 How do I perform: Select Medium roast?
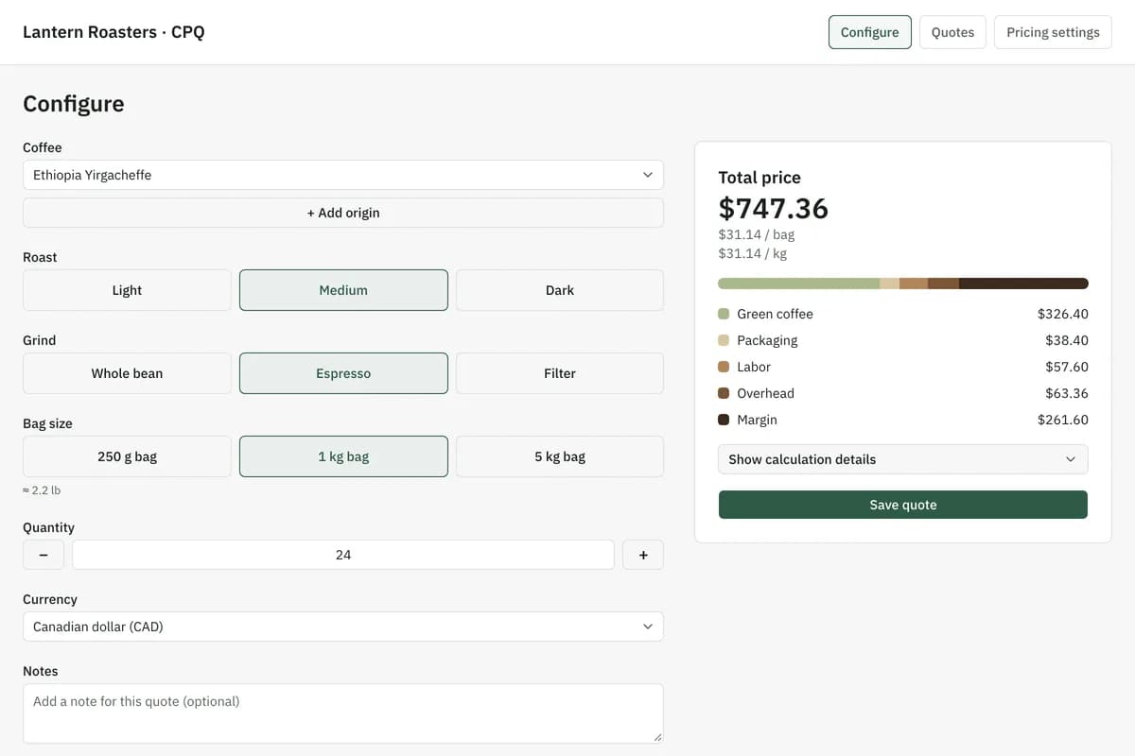click(343, 290)
